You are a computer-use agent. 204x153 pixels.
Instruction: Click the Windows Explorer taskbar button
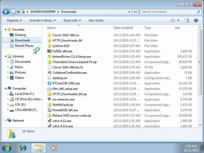[x=39, y=148]
